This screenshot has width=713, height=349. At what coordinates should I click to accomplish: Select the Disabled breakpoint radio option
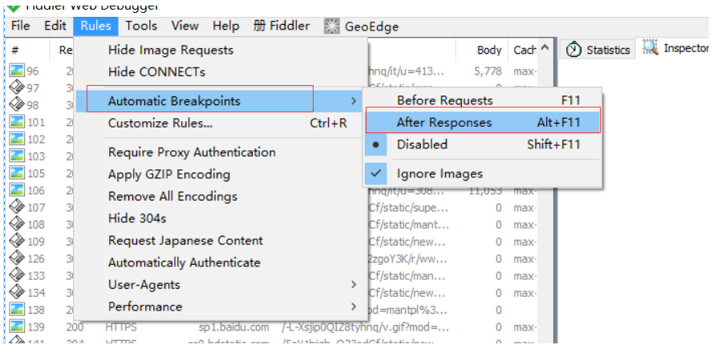coord(422,144)
